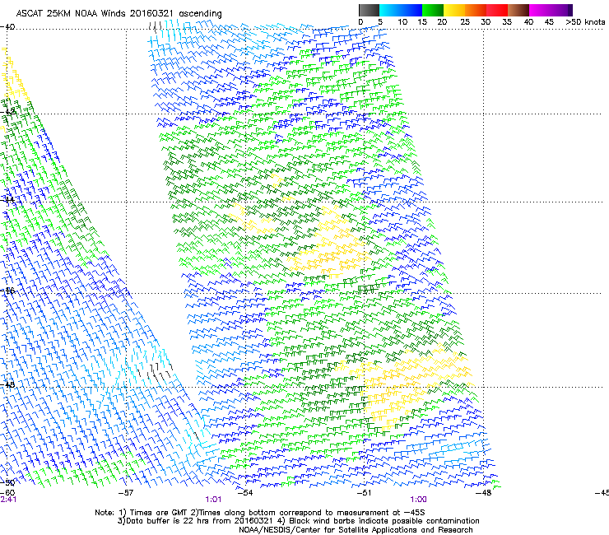Click the orange 25-30 knots legend segment
609x535 pixels.
pos(476,10)
